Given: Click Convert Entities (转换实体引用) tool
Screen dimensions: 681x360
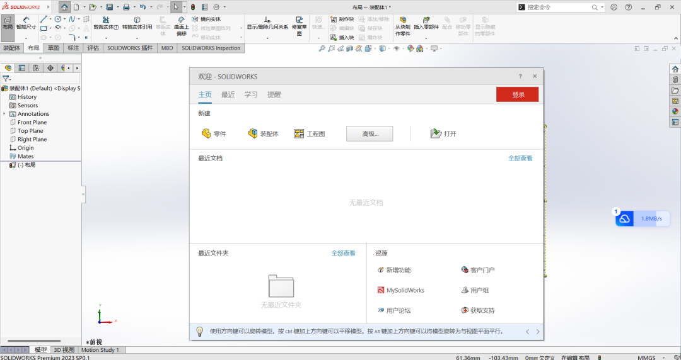Looking at the screenshot, I should point(137,23).
